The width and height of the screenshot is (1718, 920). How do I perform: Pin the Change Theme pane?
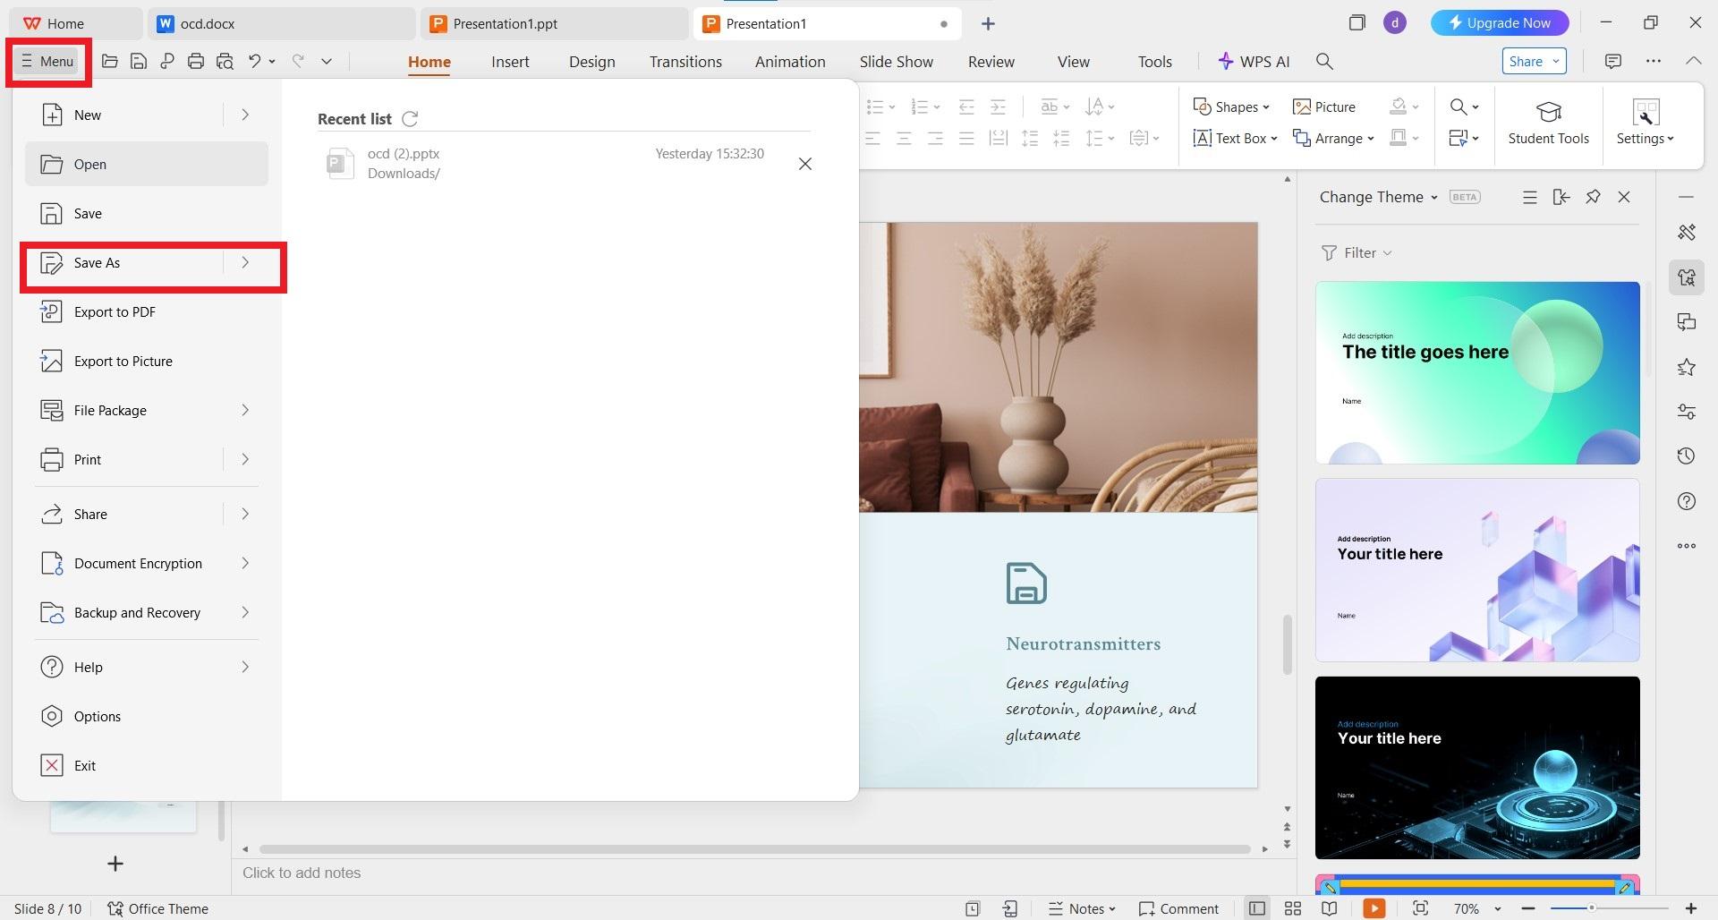coord(1593,197)
